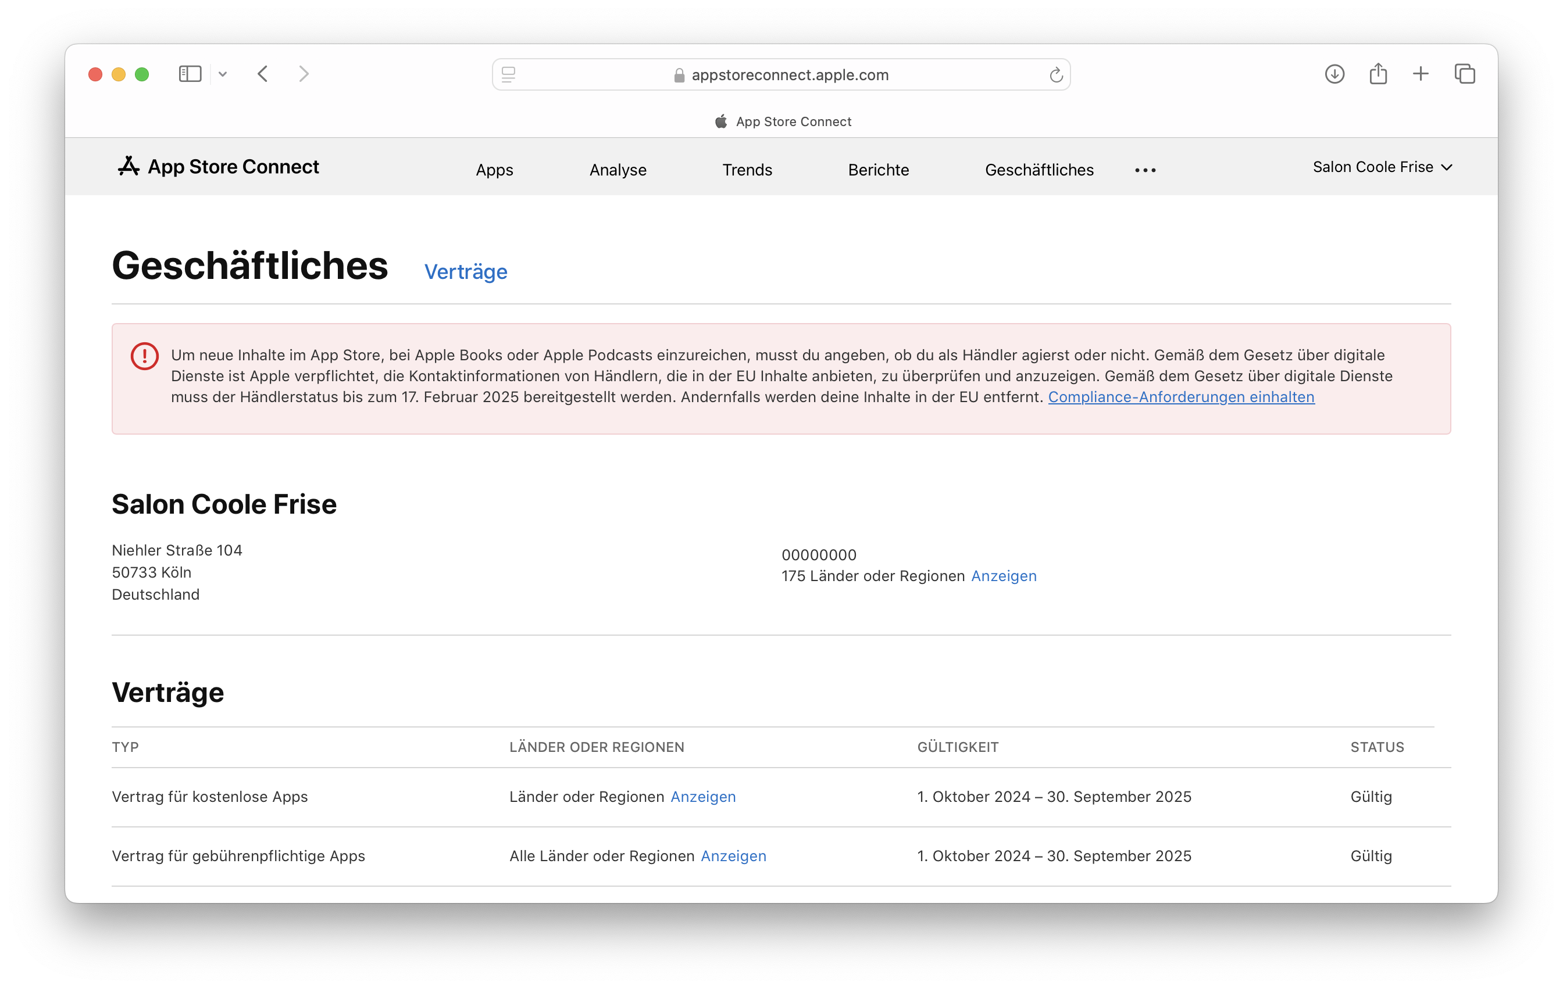This screenshot has width=1563, height=989.
Task: Click the Verträge section heading link
Action: point(465,271)
